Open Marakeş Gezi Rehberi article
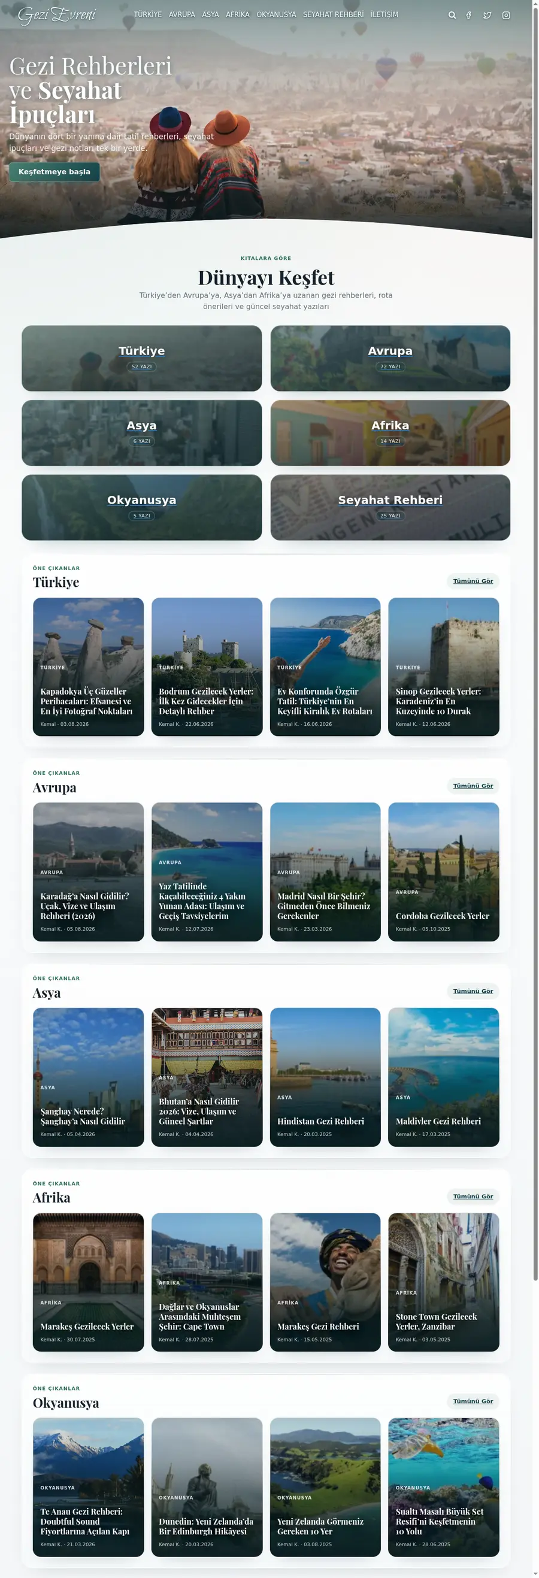The height and width of the screenshot is (1578, 539). tap(325, 1282)
